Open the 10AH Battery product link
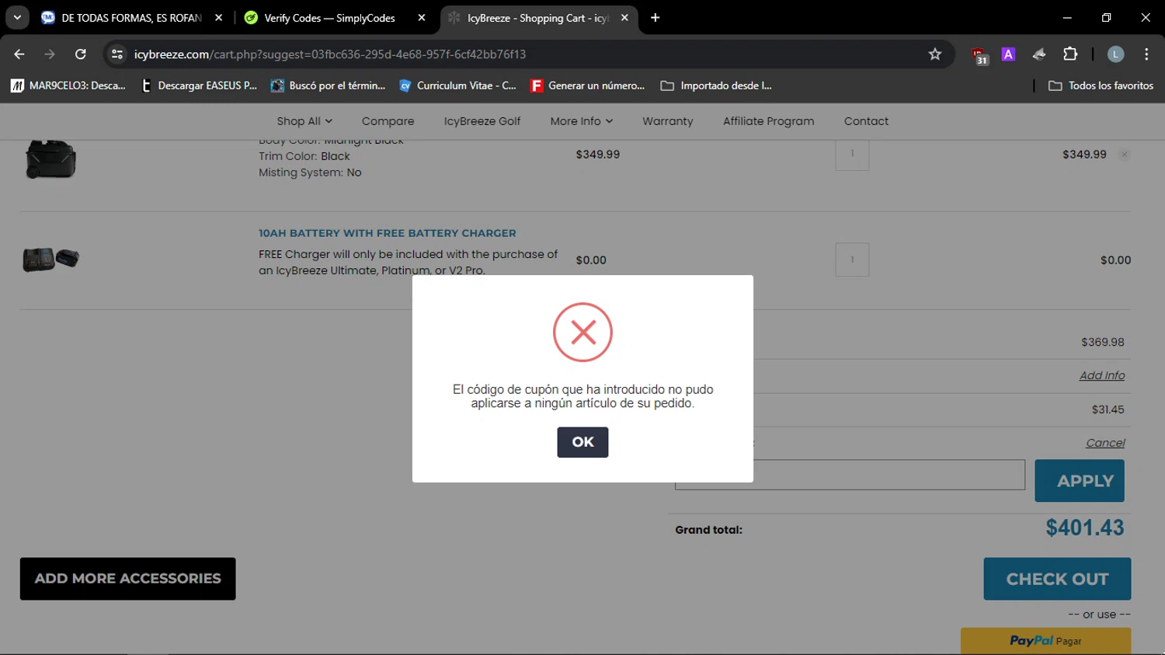Screen dimensions: 1165x655 [x=387, y=233]
